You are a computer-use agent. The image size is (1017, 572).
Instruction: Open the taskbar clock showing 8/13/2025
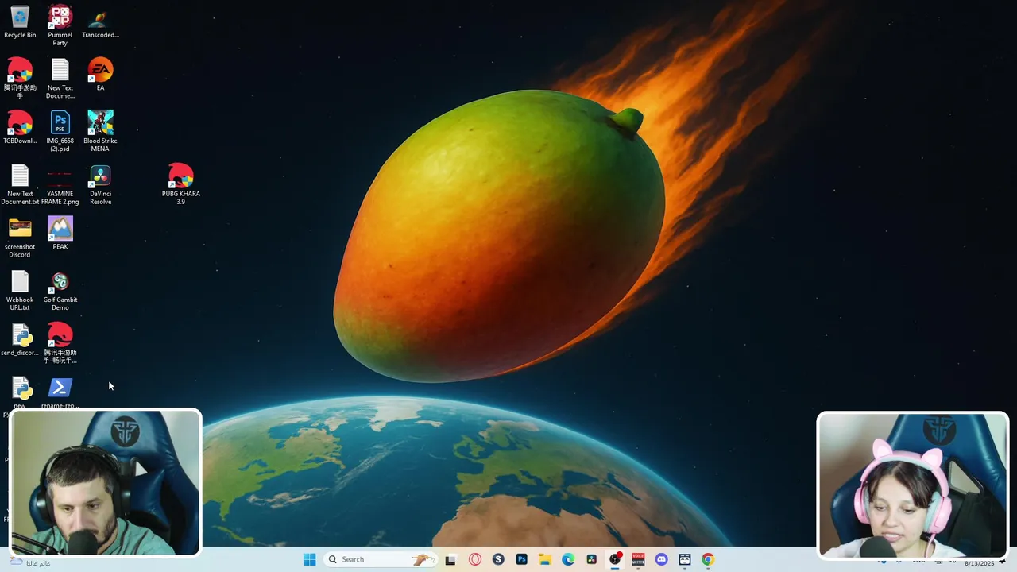(979, 563)
